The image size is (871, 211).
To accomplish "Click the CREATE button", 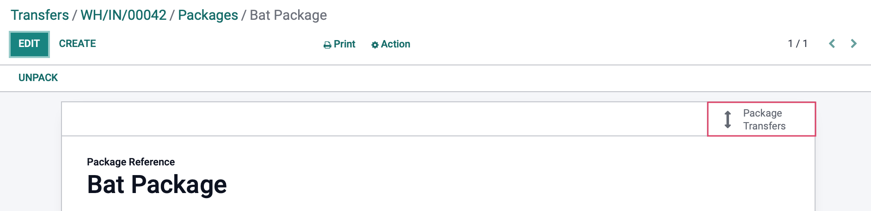I will (77, 44).
